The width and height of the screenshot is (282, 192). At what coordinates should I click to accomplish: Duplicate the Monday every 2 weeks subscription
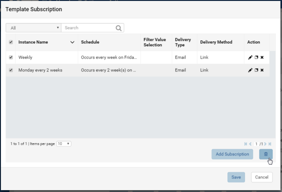pos(256,70)
